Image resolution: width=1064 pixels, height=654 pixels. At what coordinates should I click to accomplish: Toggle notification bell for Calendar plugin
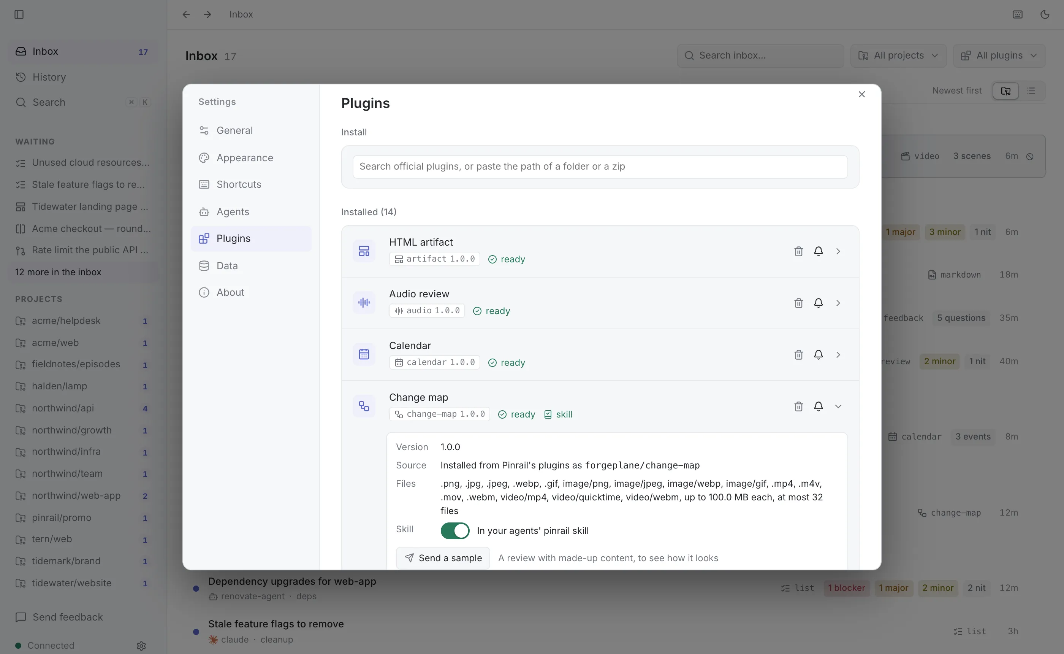point(818,355)
